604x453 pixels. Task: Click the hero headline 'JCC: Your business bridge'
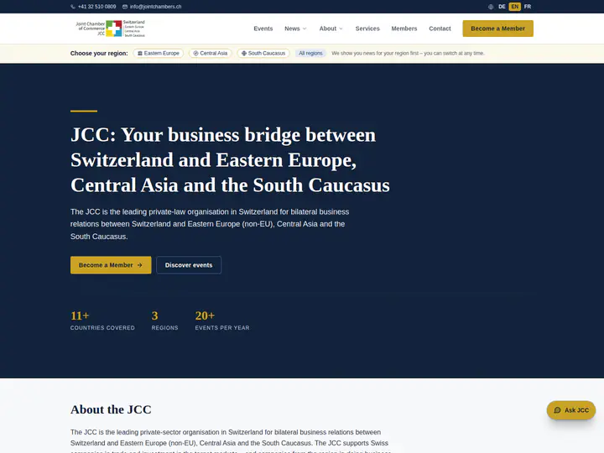[x=230, y=160]
